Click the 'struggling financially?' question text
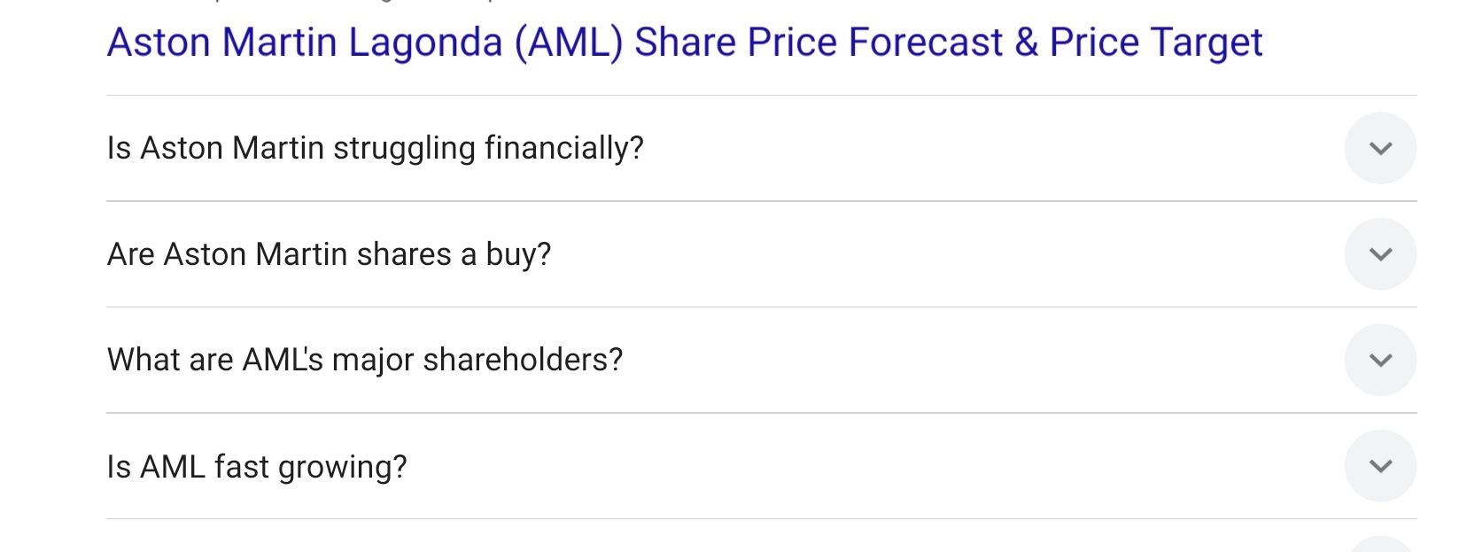Screen dimensions: 1474x552 point(488,148)
